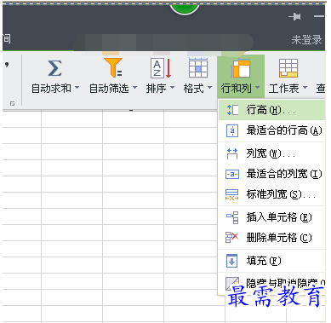The image size is (331, 323).
Task: Click the column width icon in menu
Action: coord(232,153)
